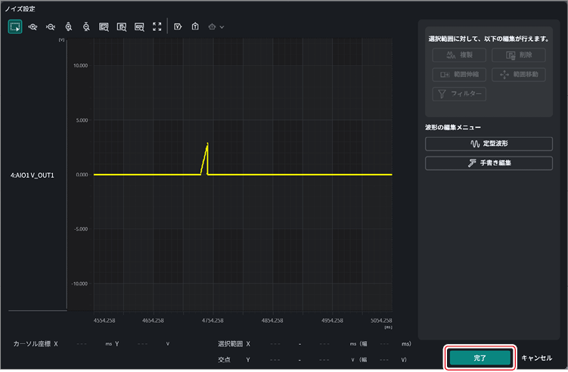This screenshot has height=372, width=568.
Task: Select the range selection tool
Action: point(15,26)
